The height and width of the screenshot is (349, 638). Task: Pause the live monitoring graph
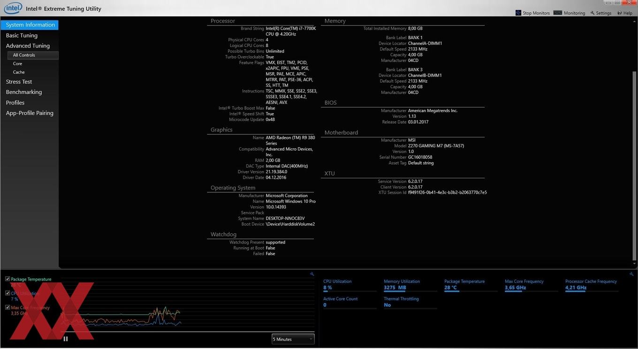point(66,339)
